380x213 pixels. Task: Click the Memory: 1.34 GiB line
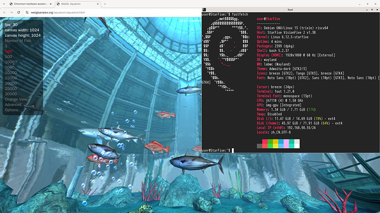pos(286,110)
